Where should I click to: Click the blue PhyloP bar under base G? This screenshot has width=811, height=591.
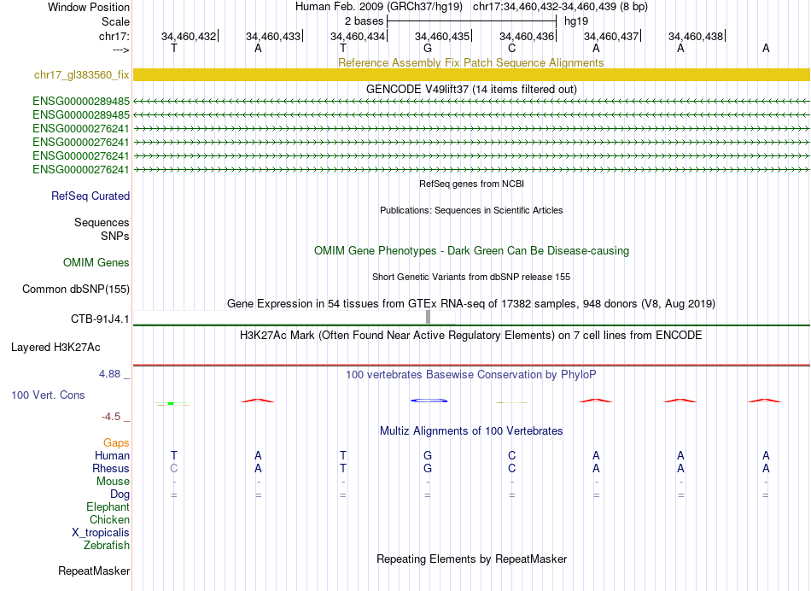point(429,401)
